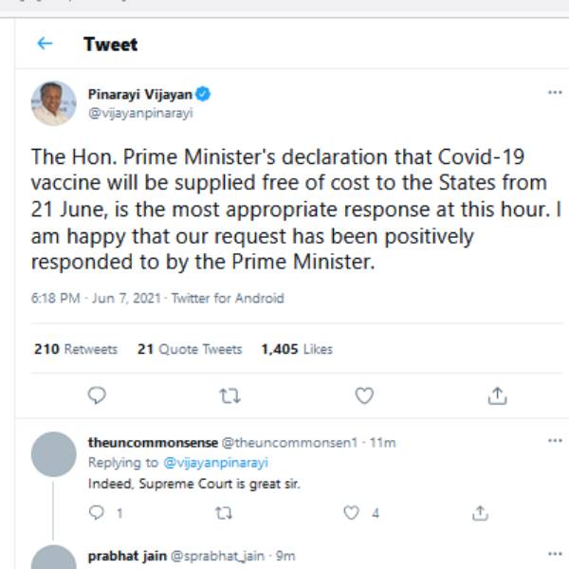Open Pinarayi Vijayan's profile picture
The width and height of the screenshot is (569, 569).
tap(53, 103)
